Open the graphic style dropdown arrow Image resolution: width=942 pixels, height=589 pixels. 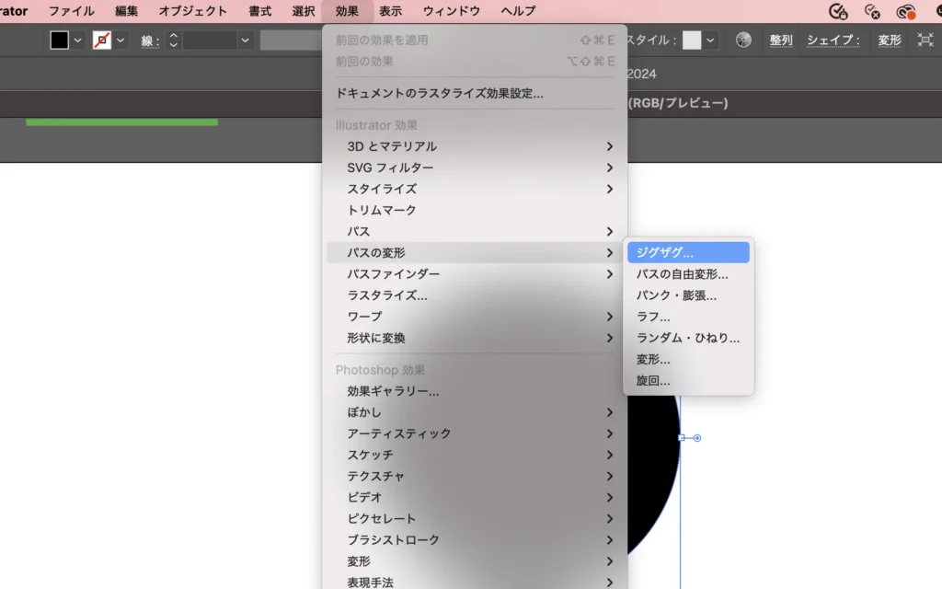(x=710, y=40)
